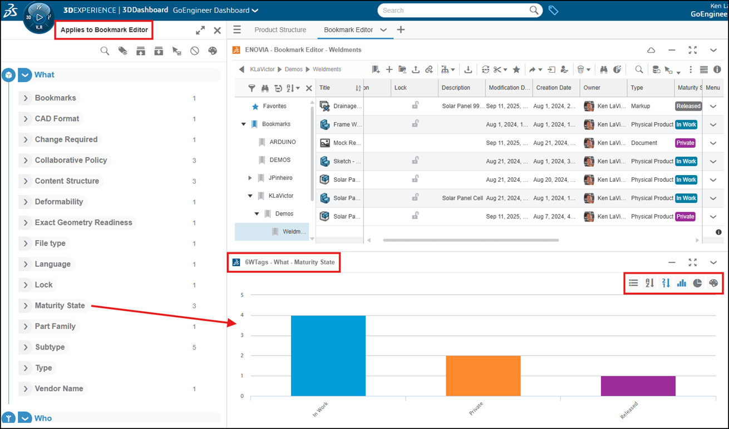Sort 6WTags alphabetically with A-Z icon
This screenshot has width=729, height=429.
click(x=649, y=283)
